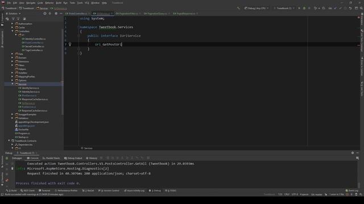This screenshot has height=204, width=364.
Task: Expand the Extensions folder
Action: coord(13,62)
